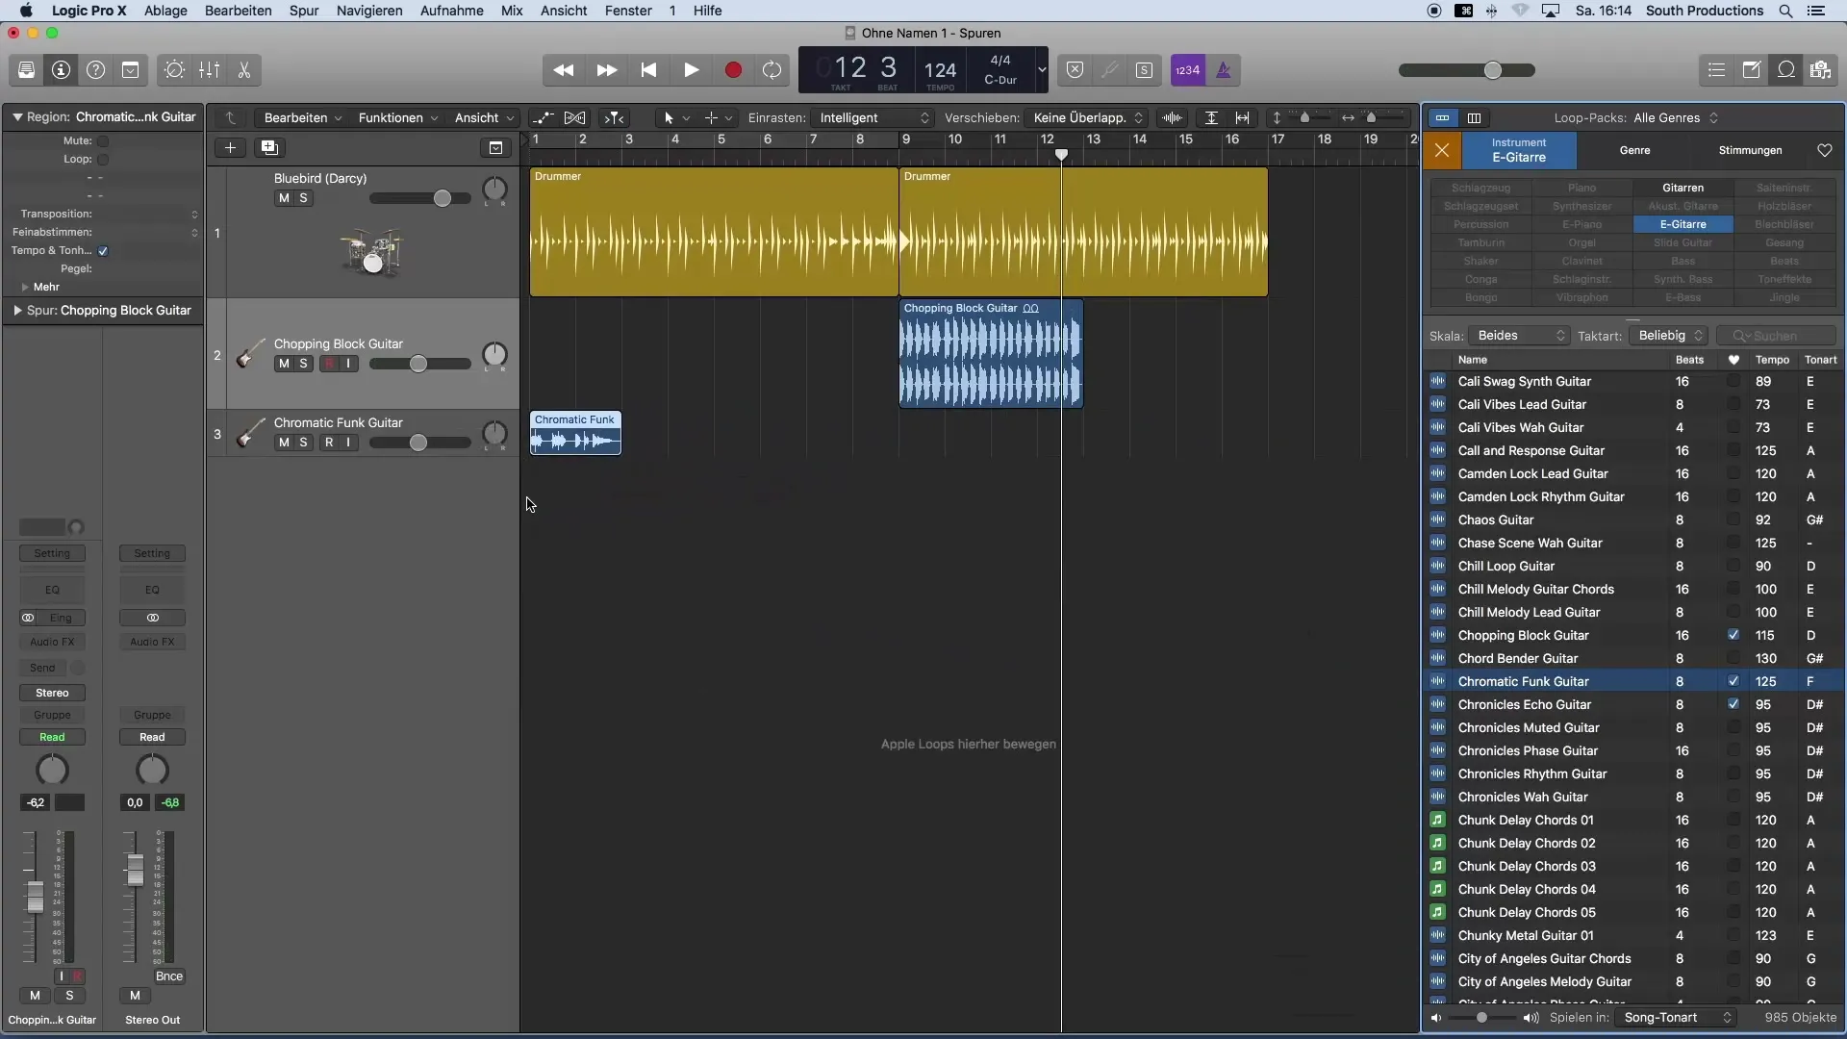Adjust loop browser preview volume slider
Viewport: 1847px width, 1039px height.
coord(1481,1018)
